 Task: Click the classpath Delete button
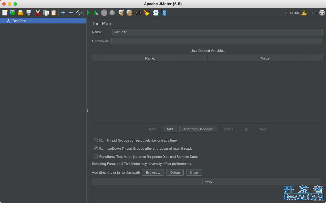coord(175,172)
